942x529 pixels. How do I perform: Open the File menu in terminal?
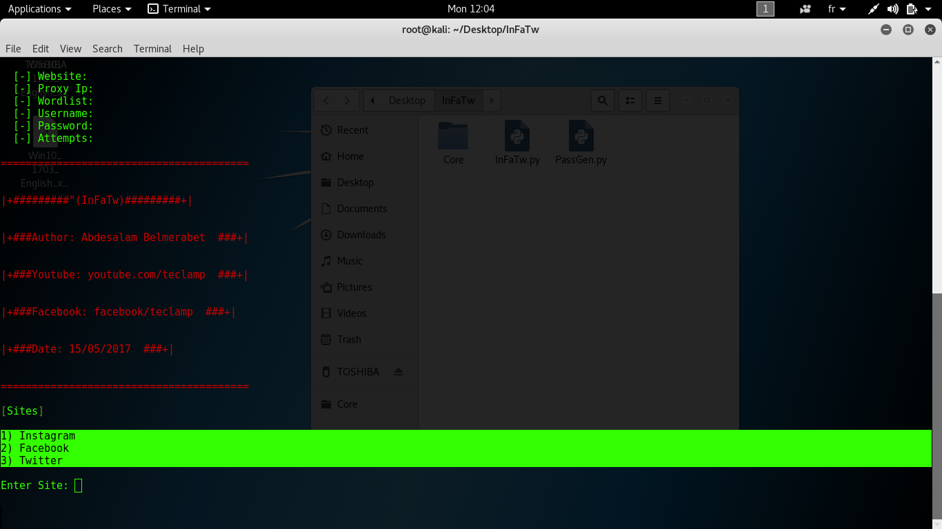pyautogui.click(x=13, y=49)
